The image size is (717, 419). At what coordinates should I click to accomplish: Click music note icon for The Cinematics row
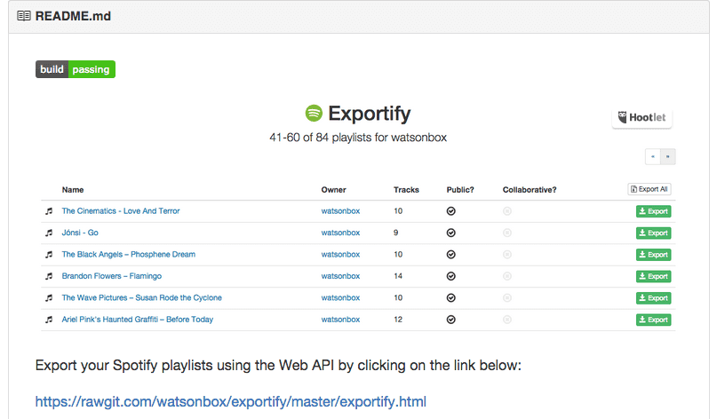point(49,211)
